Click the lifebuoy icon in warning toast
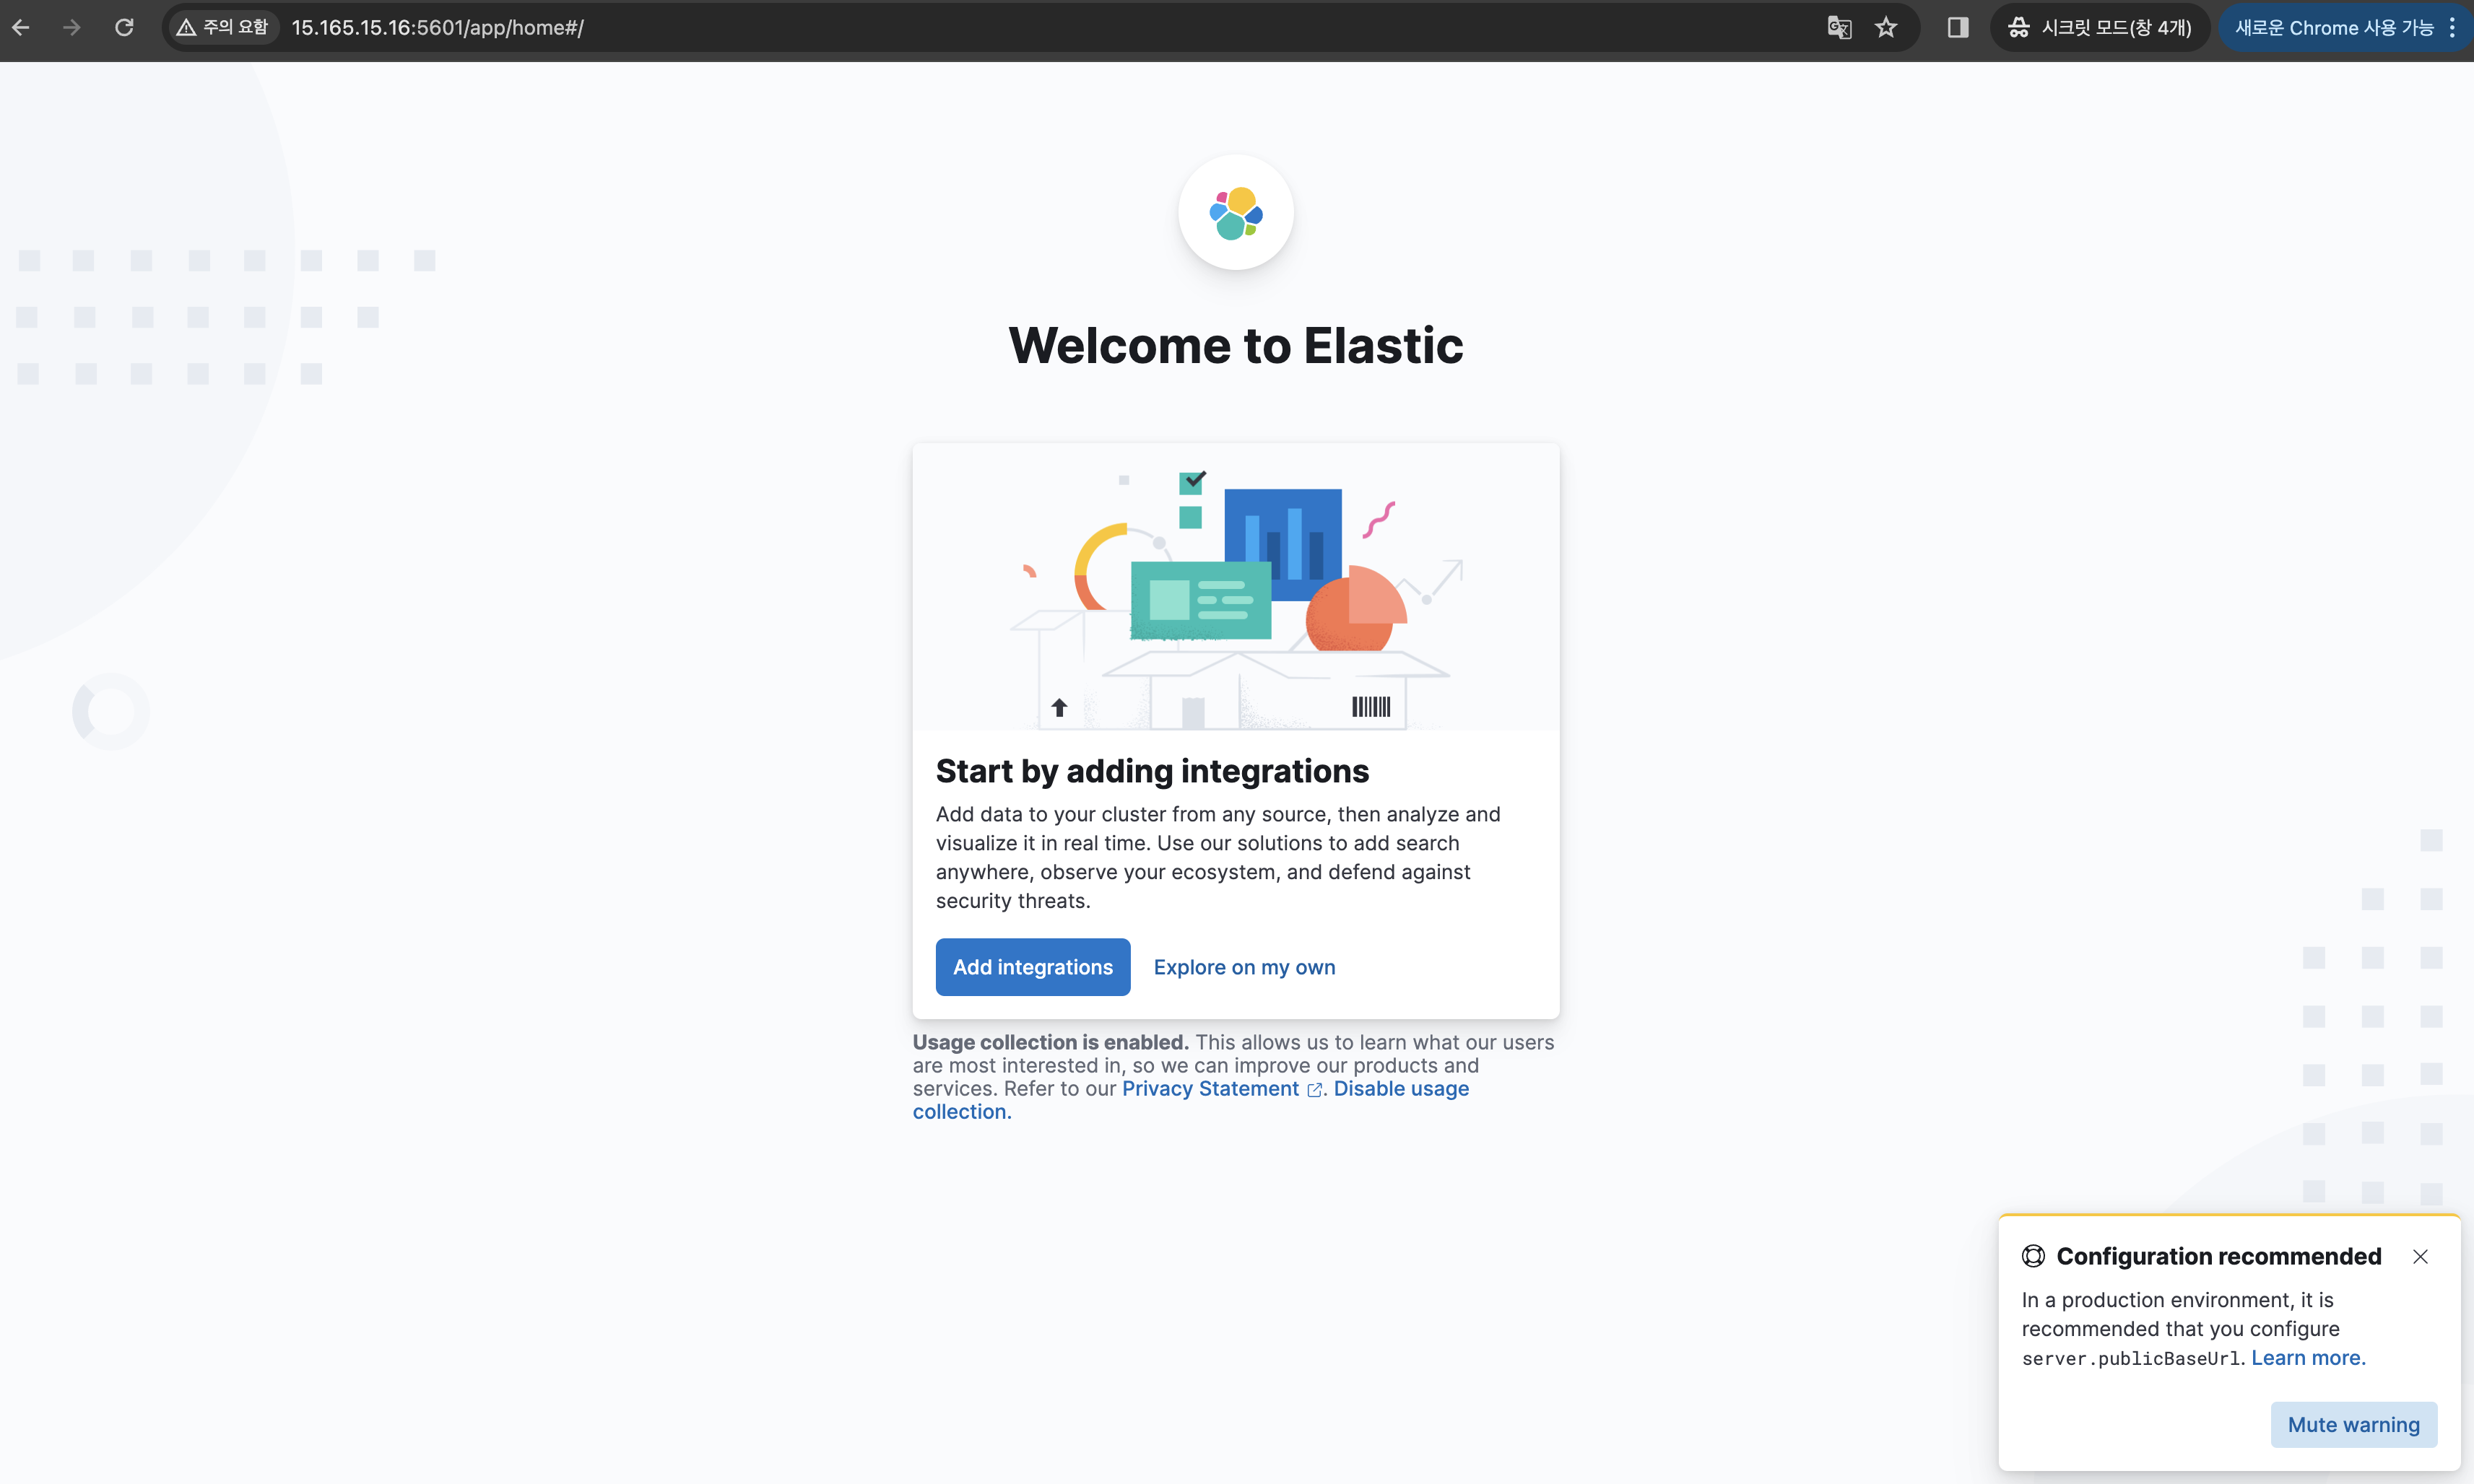This screenshot has width=2474, height=1484. pos(2033,1256)
